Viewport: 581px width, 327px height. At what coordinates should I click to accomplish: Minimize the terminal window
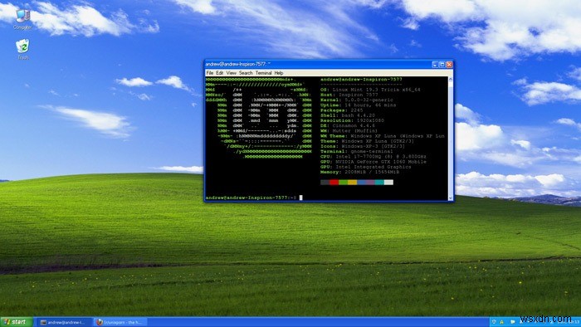436,65
